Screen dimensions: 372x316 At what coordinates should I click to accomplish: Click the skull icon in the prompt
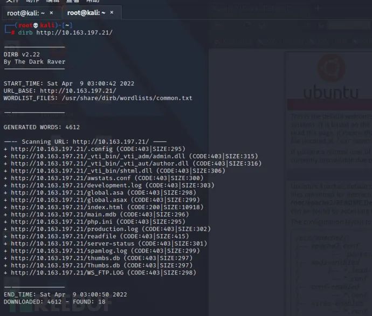click(x=36, y=25)
